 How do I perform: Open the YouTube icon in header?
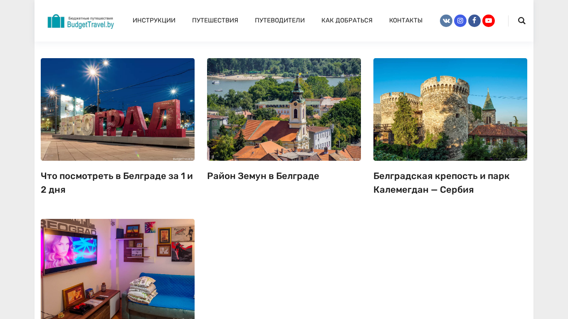click(489, 21)
